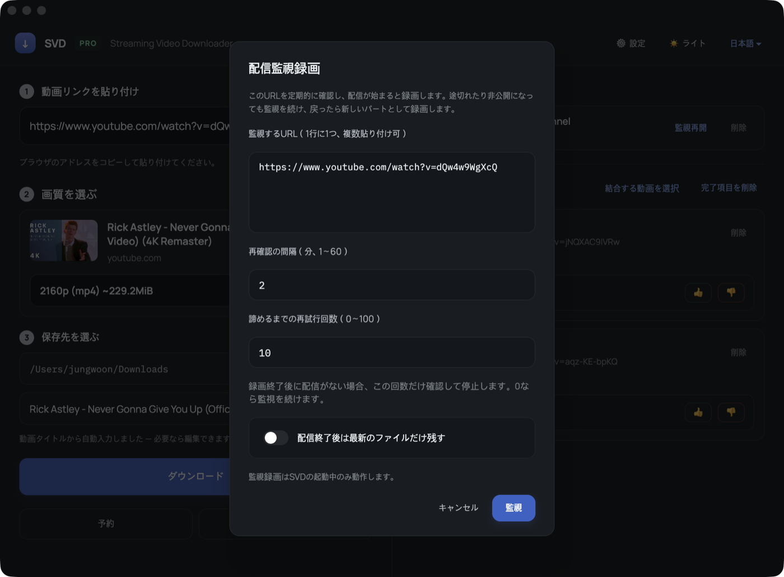The height and width of the screenshot is (577, 784).
Task: Click 削除 on the jNQXAC9IVRw item
Action: click(x=738, y=232)
